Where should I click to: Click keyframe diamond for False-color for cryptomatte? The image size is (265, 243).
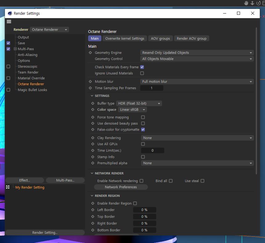(x=93, y=129)
